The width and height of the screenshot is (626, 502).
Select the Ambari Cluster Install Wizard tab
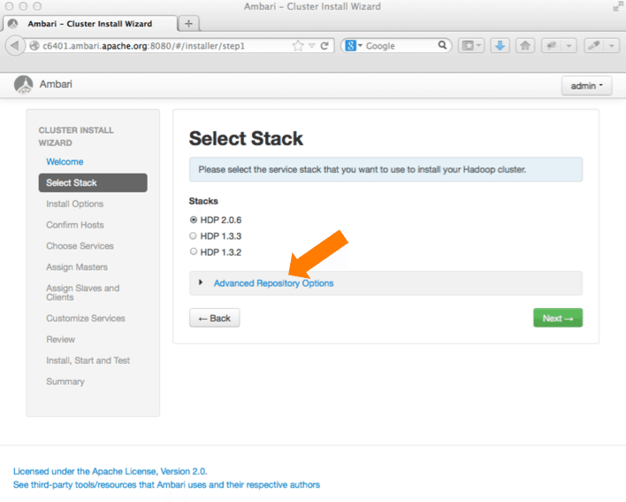[x=90, y=24]
